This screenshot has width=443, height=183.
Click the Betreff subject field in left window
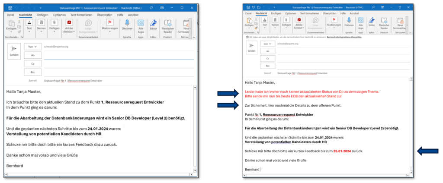pos(119,81)
